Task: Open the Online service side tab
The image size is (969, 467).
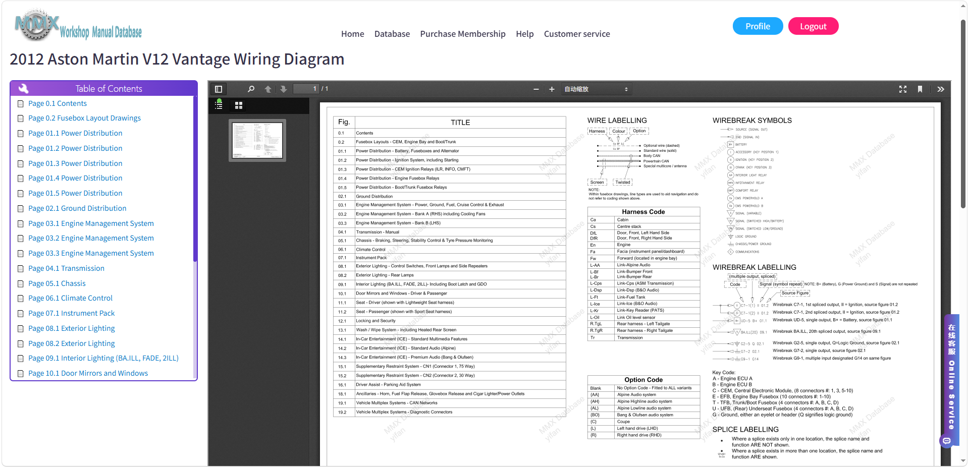Action: click(952, 381)
